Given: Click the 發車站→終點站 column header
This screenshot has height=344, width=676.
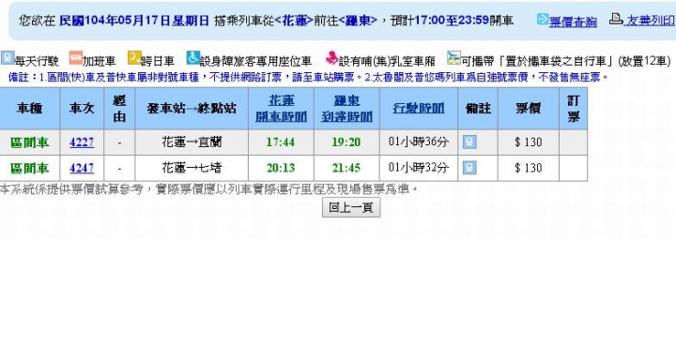Looking at the screenshot, I should 192,108.
